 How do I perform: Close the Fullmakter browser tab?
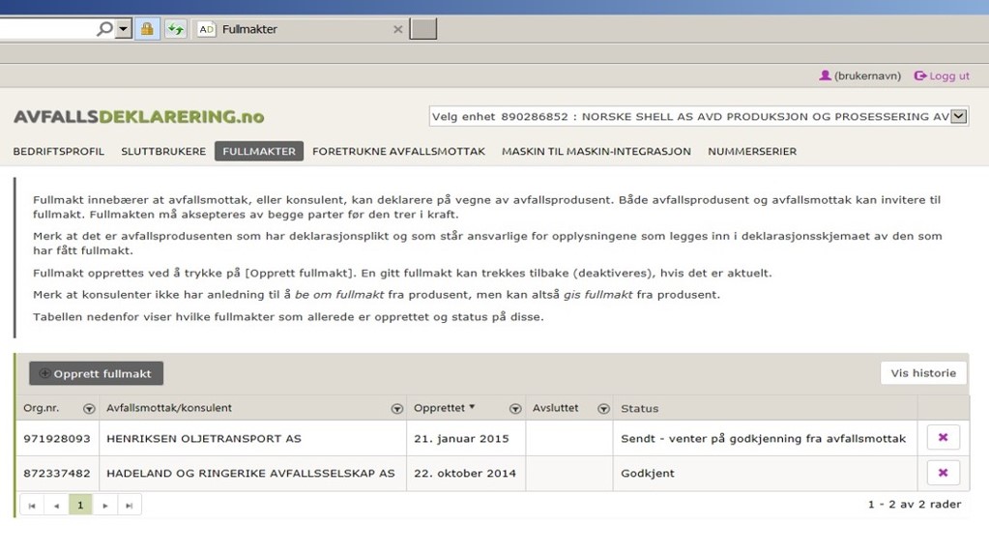[x=397, y=29]
